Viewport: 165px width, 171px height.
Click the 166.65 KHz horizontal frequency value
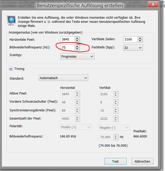68,136
